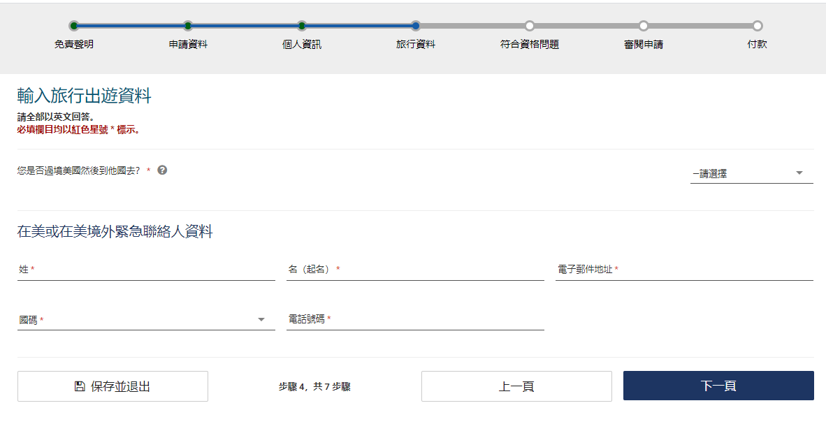
Task: Open the 請選擇 transit dropdown
Action: point(751,173)
